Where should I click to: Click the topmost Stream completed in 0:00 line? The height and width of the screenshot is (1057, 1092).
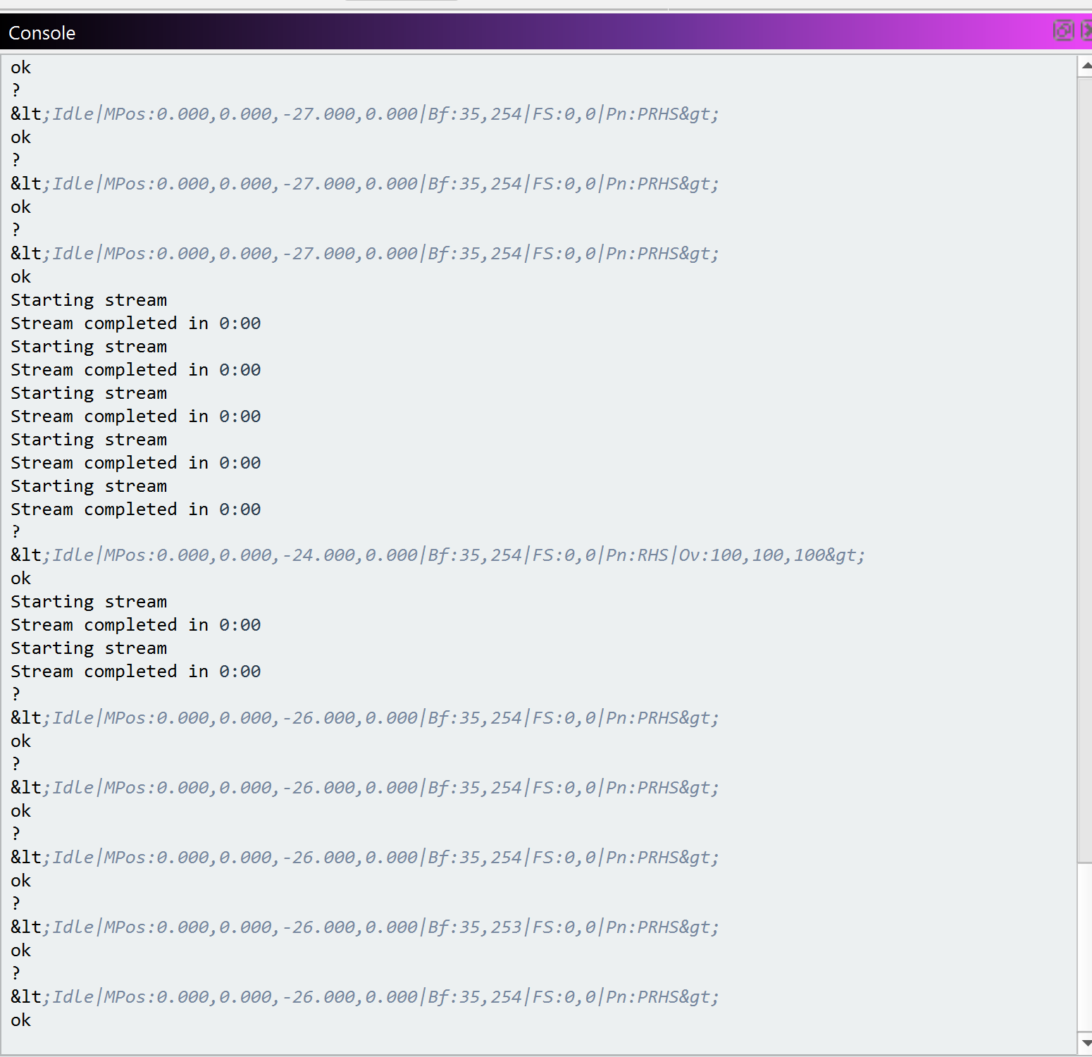point(135,323)
